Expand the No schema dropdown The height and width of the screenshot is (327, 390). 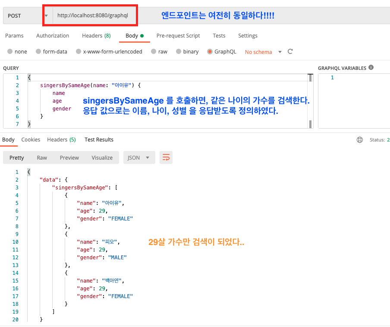pyautogui.click(x=264, y=52)
